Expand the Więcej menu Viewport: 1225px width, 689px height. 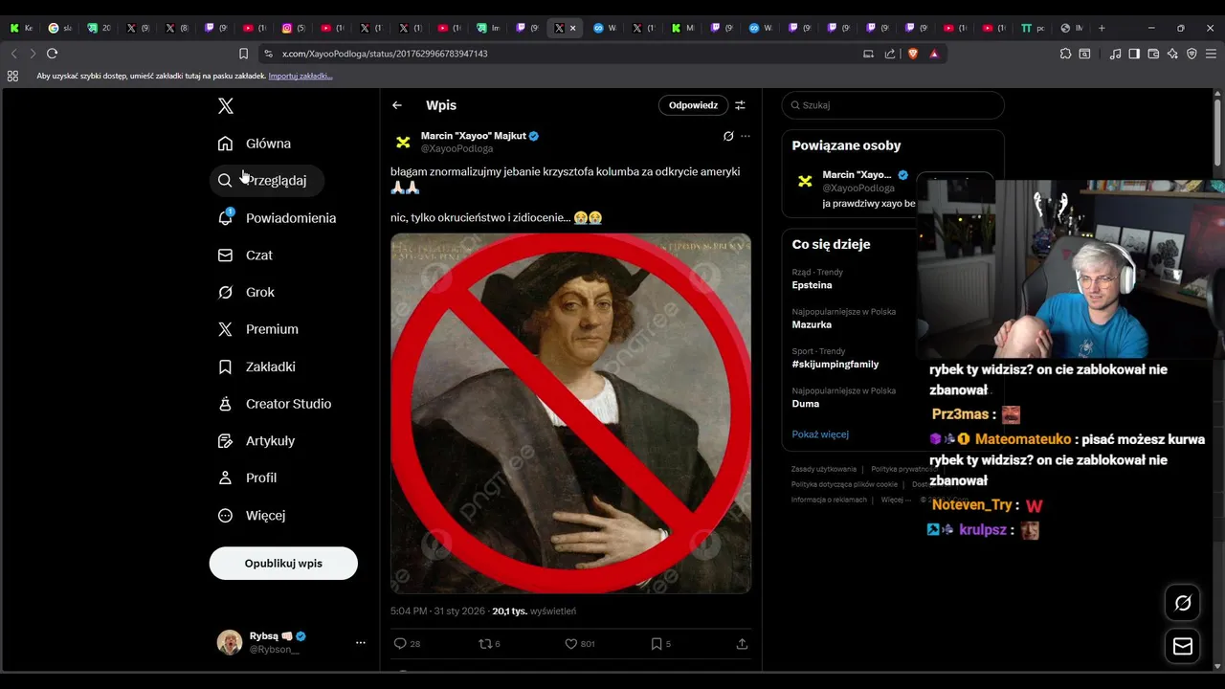pos(253,515)
